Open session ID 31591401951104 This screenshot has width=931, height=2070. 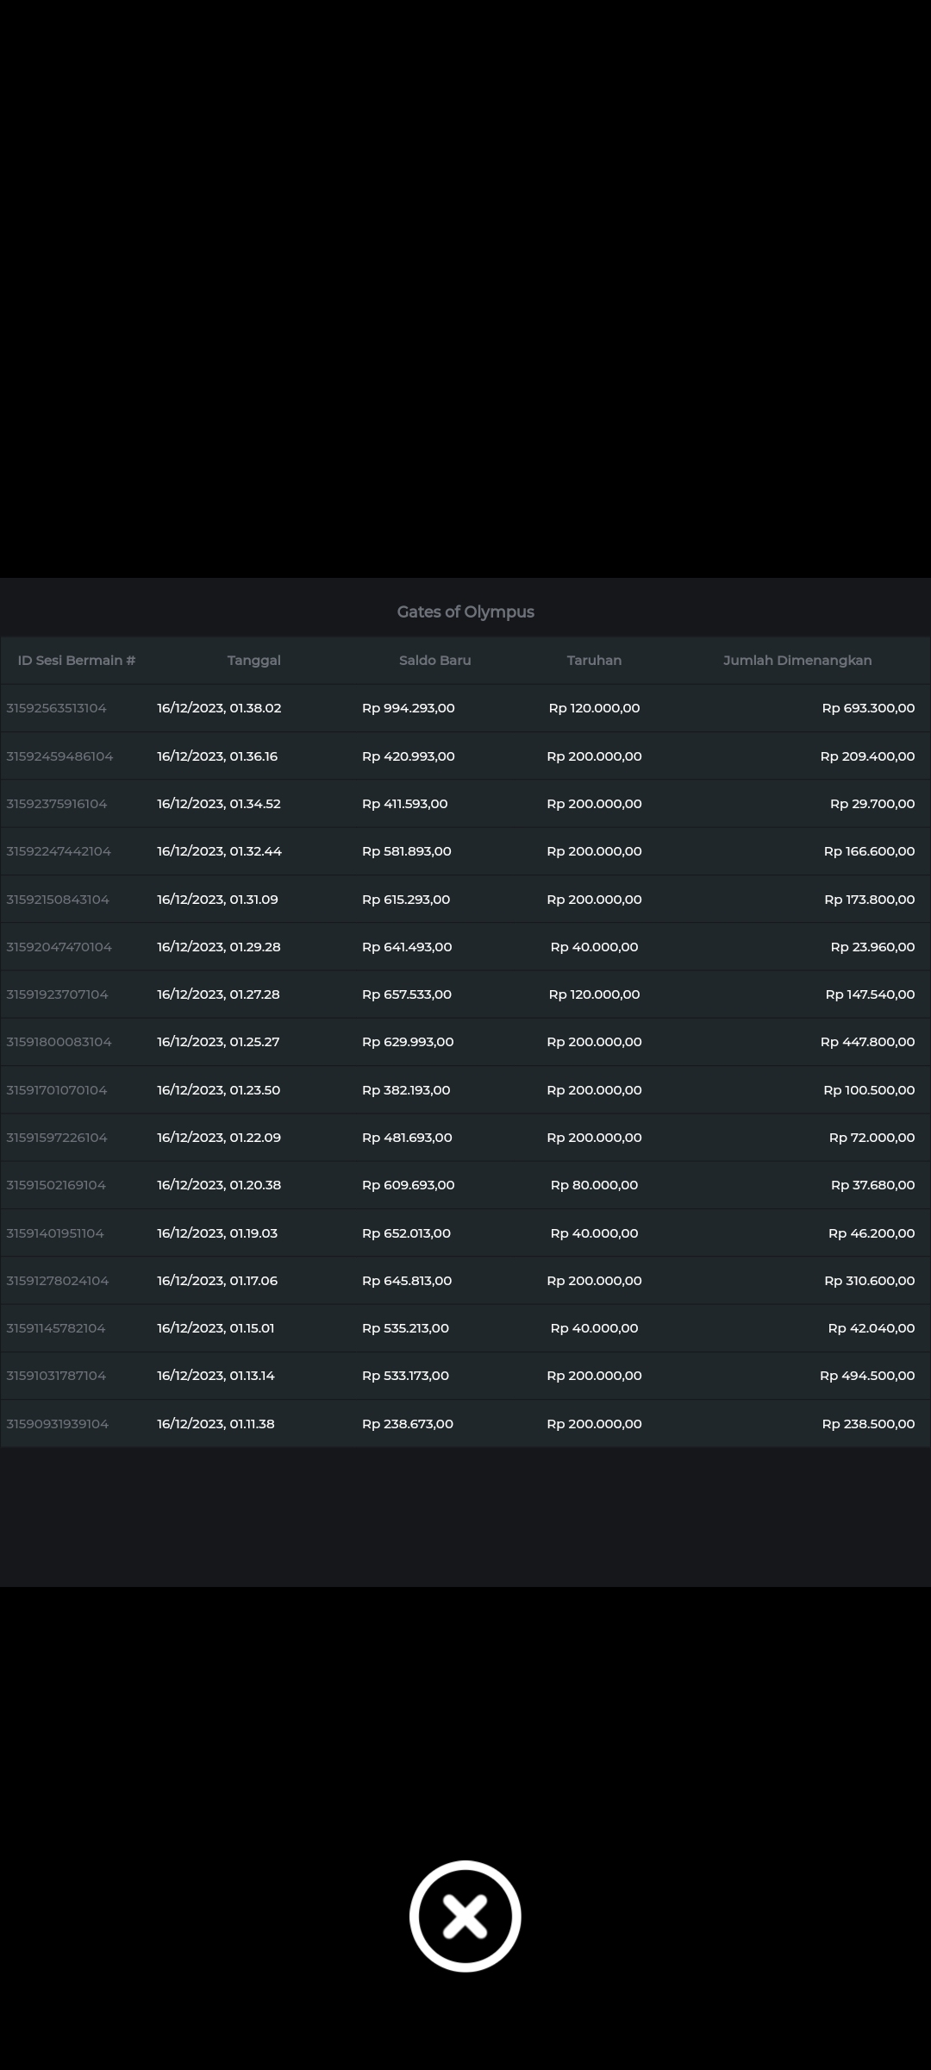pyautogui.click(x=55, y=1233)
